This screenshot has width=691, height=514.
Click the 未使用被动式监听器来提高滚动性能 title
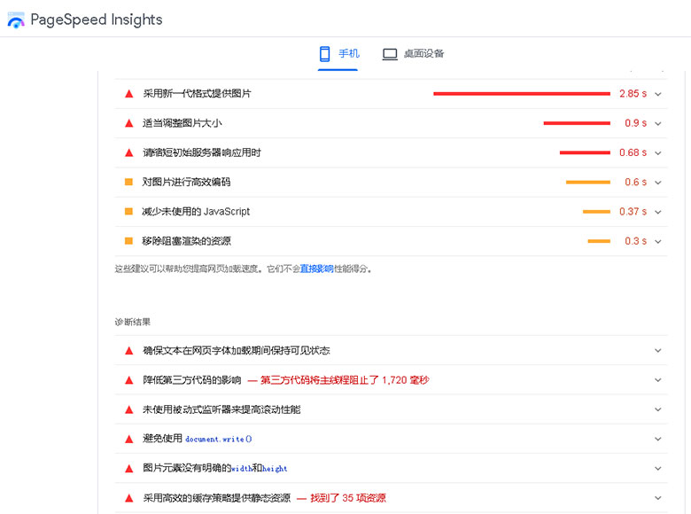(221, 409)
